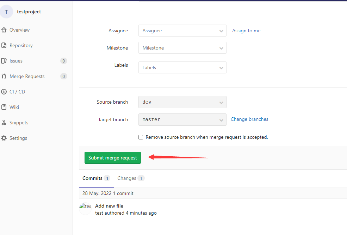347x235 pixels.
Task: Click Submit merge request button
Action: tap(113, 158)
